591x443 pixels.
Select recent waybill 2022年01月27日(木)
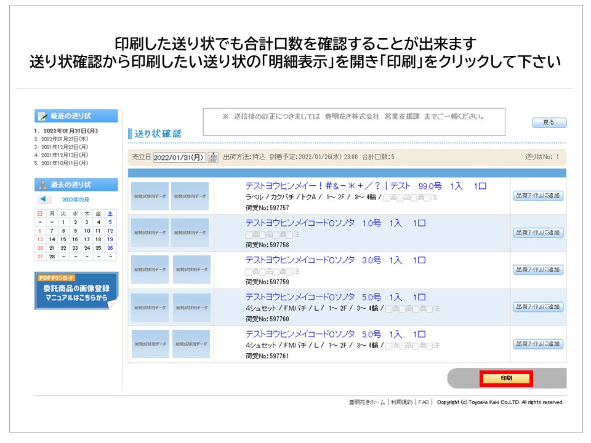pyautogui.click(x=64, y=139)
